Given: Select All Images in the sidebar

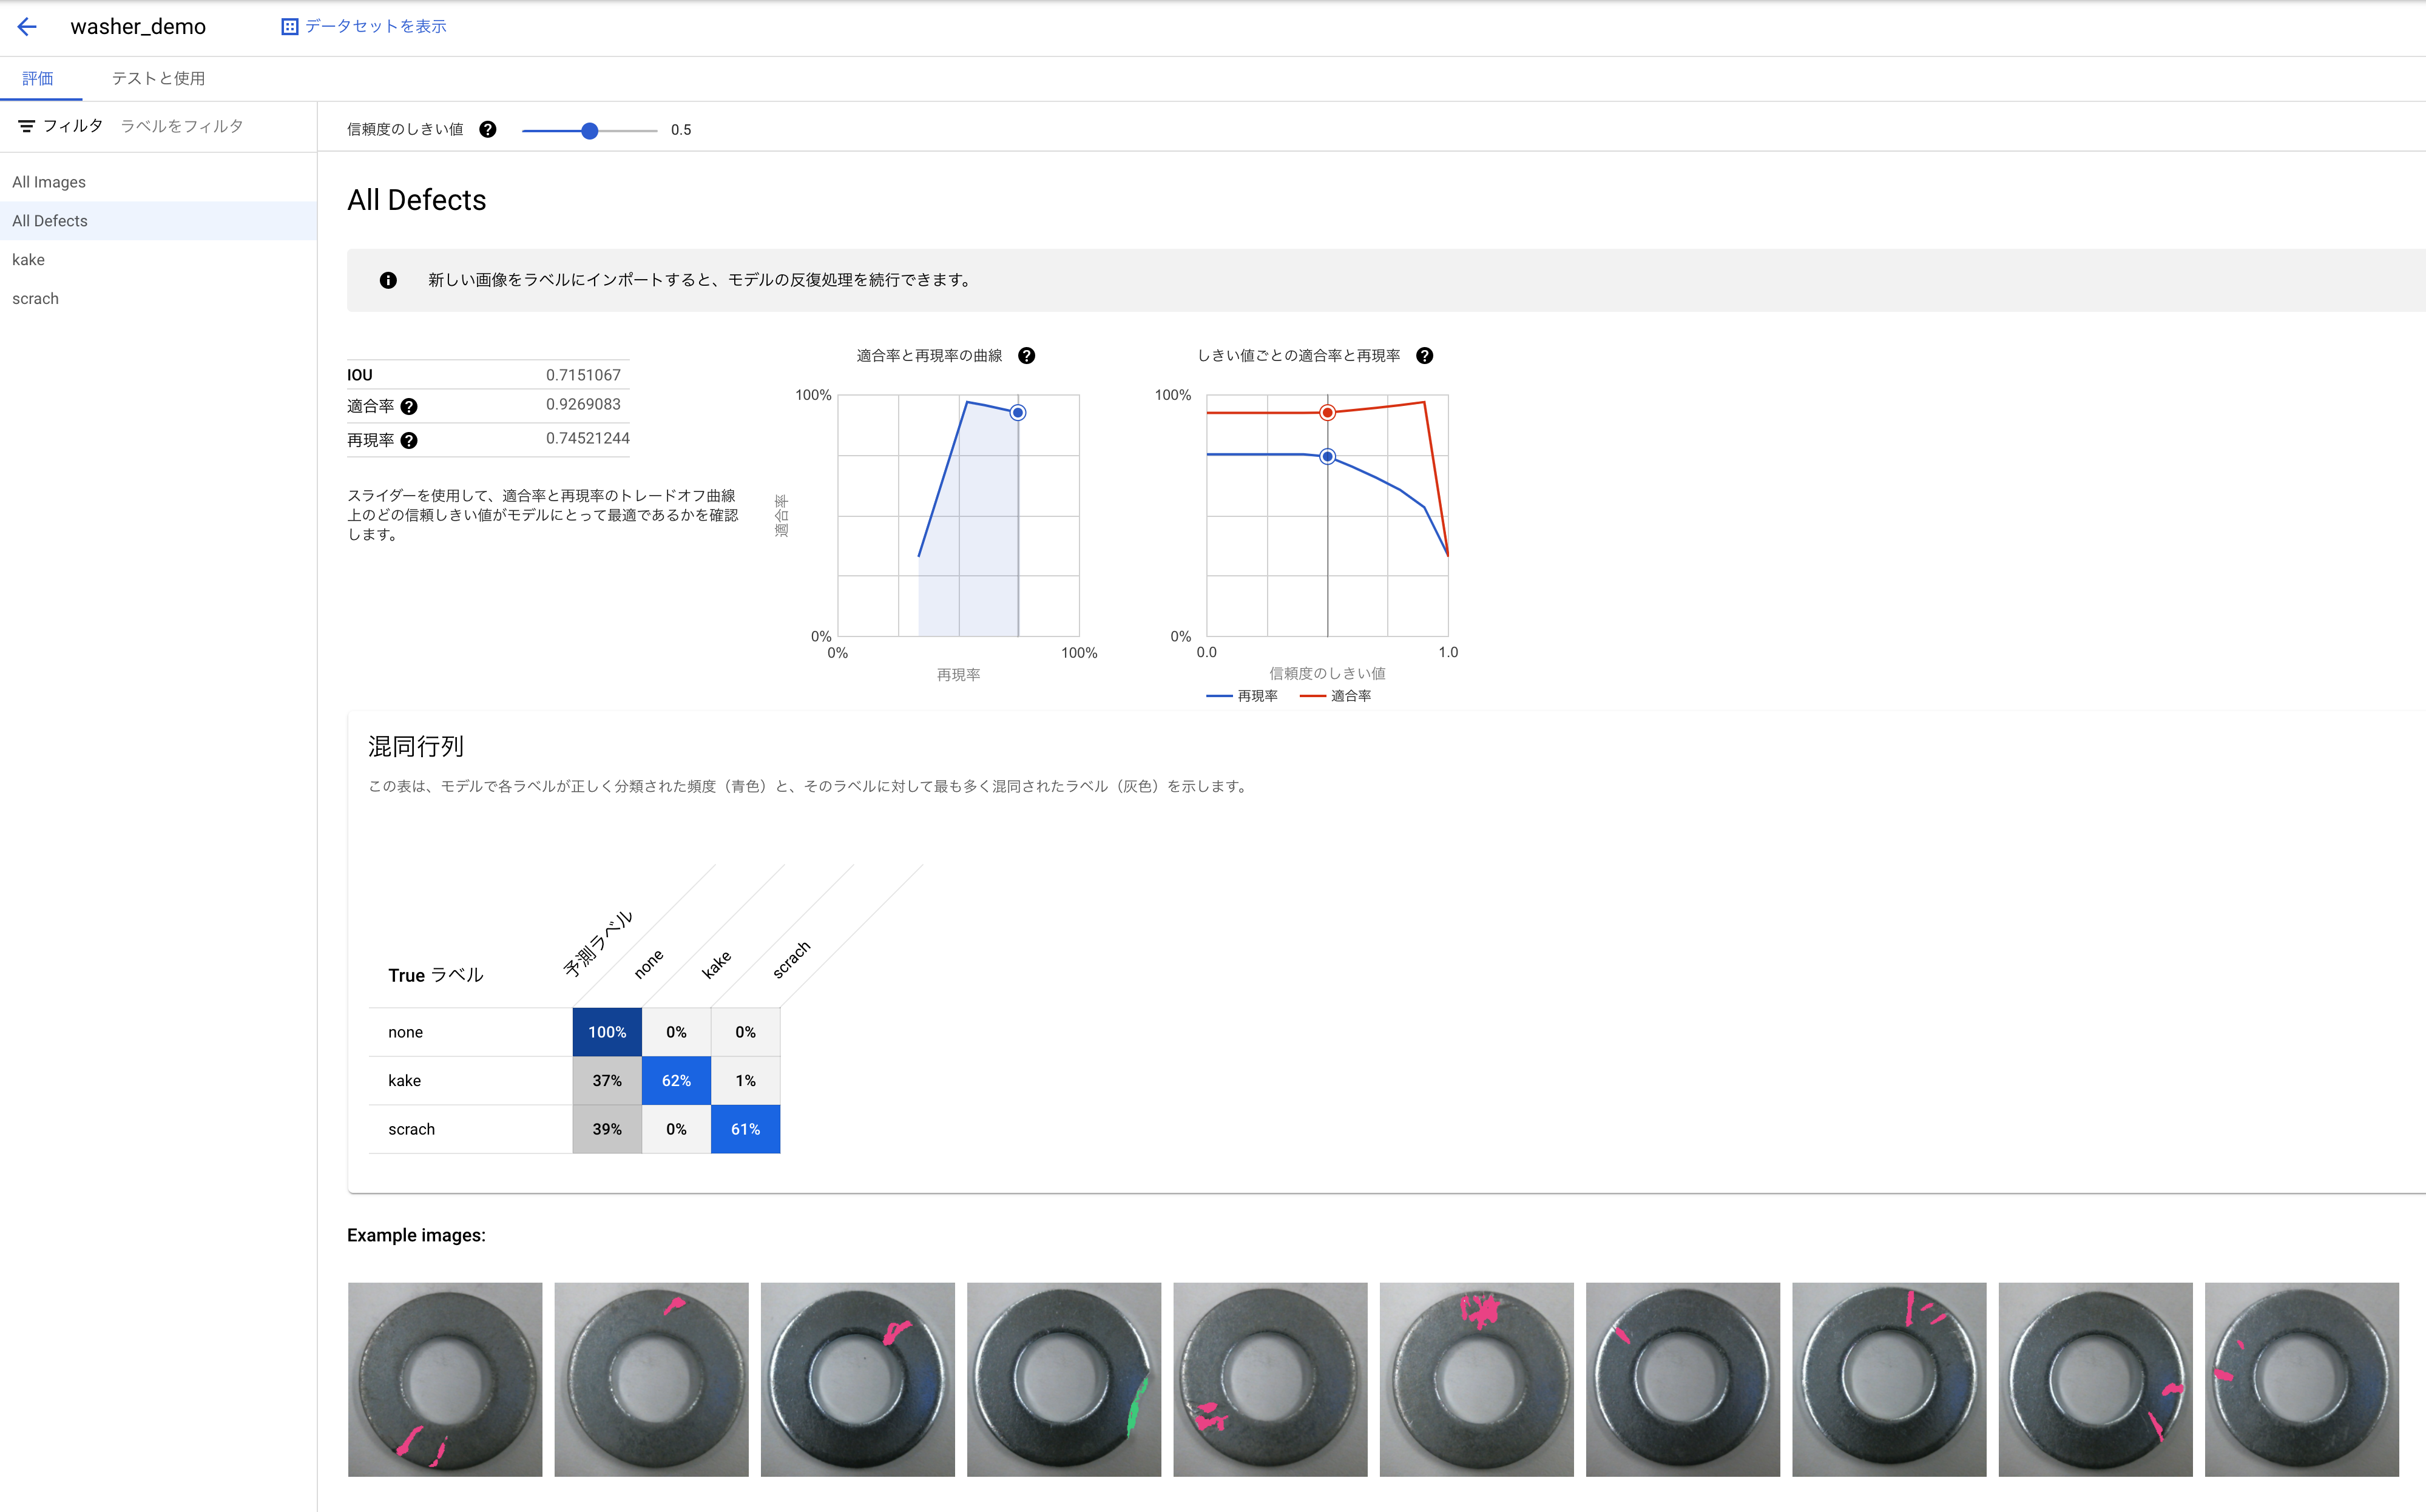Looking at the screenshot, I should (48, 181).
